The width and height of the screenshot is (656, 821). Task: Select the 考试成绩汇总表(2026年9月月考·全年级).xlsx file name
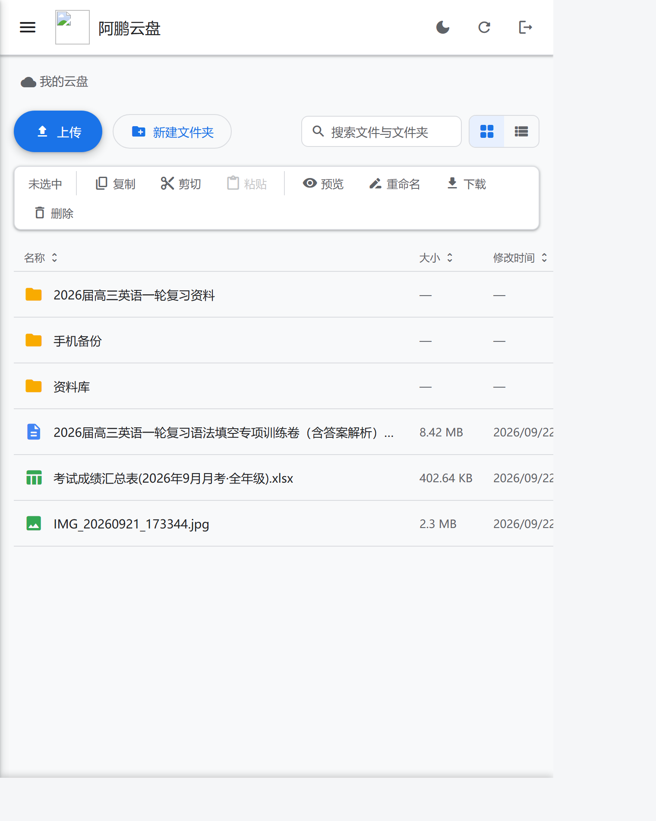[x=173, y=478]
